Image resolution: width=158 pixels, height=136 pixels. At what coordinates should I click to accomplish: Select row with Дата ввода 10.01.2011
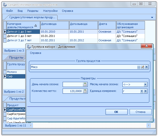click(x=74, y=36)
